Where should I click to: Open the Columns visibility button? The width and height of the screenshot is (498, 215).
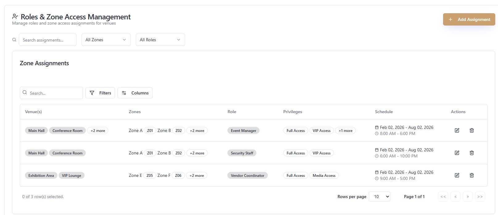135,93
